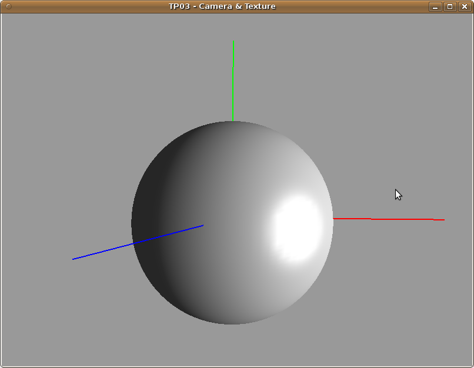This screenshot has width=474, height=368.
Task: Minimize the TP03 window
Action: (x=435, y=6)
